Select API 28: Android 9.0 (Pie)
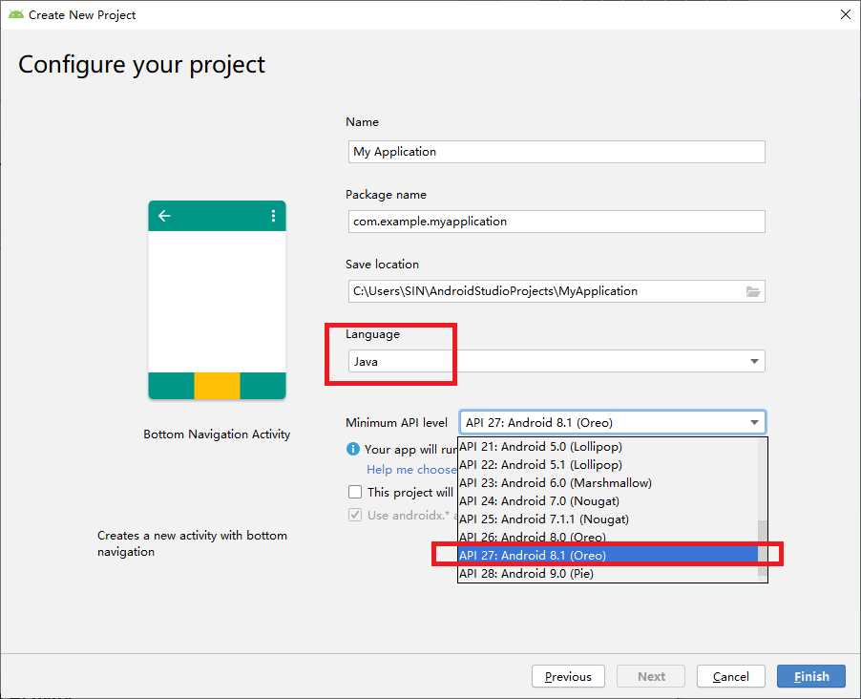The width and height of the screenshot is (861, 699). click(607, 573)
